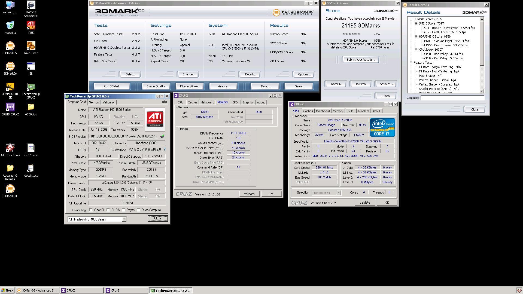Open the SL desktop shortcut
The height and width of the screenshot is (294, 523).
(x=31, y=69)
